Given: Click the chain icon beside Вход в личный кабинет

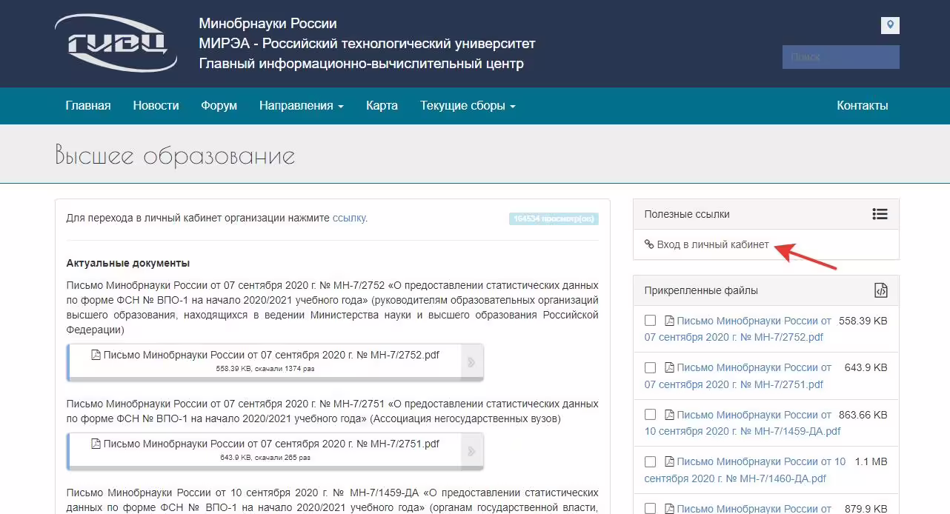Looking at the screenshot, I should tap(649, 244).
